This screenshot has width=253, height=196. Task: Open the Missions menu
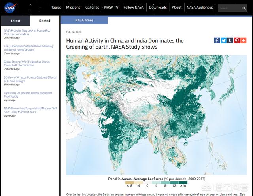73,8
